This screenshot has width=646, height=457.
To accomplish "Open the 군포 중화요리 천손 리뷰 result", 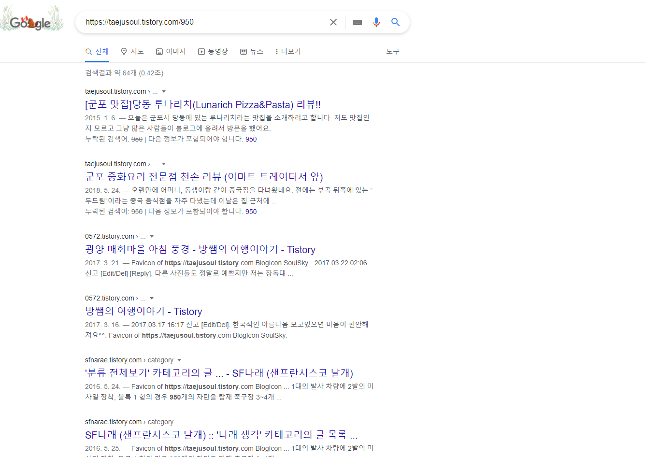I will pos(204,177).
